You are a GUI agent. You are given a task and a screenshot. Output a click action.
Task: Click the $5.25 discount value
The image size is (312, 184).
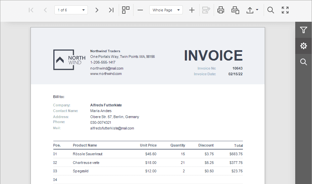pos(209,163)
